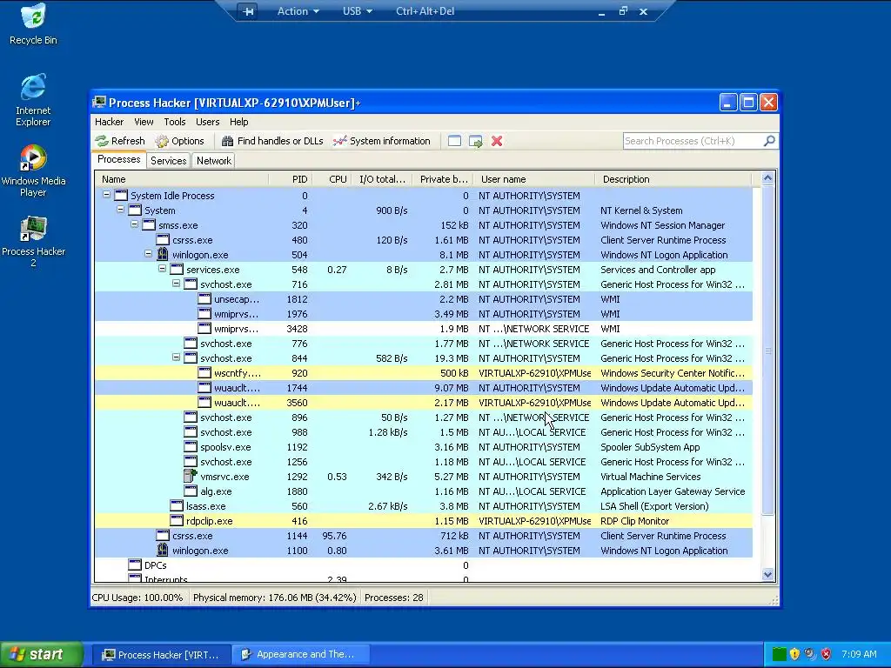Sort by the Description column header
Screen dimensions: 891x668
point(673,179)
